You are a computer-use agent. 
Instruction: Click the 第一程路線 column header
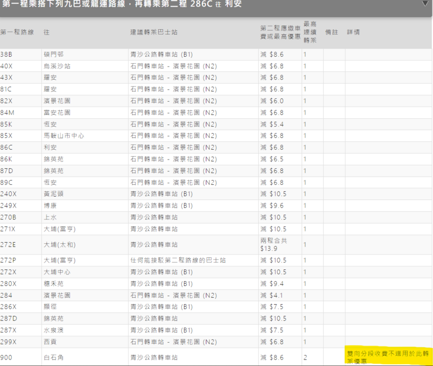point(17,32)
